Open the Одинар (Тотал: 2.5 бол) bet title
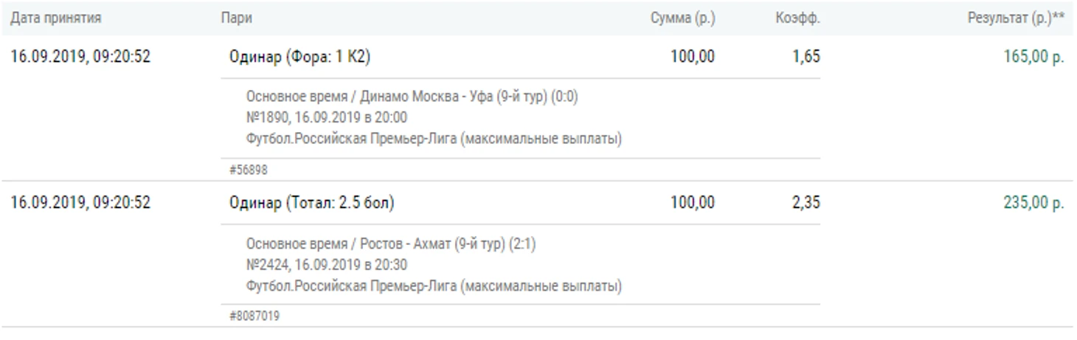Image resolution: width=1077 pixels, height=340 pixels. [311, 203]
